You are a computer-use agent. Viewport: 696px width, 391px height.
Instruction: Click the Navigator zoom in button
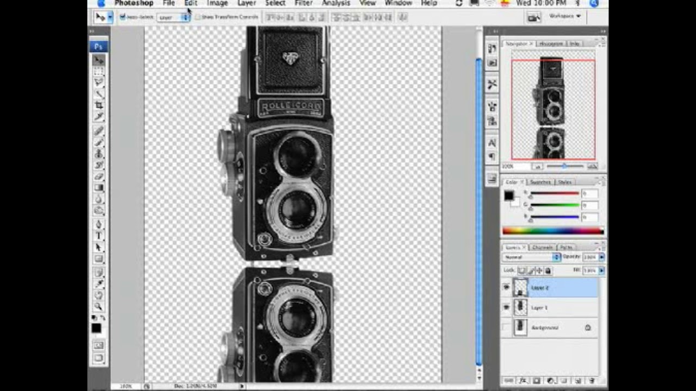(592, 166)
